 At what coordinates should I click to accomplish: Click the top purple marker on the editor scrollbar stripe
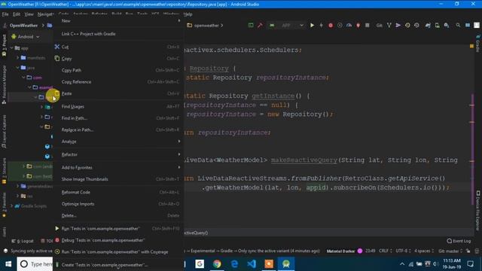(x=471, y=105)
